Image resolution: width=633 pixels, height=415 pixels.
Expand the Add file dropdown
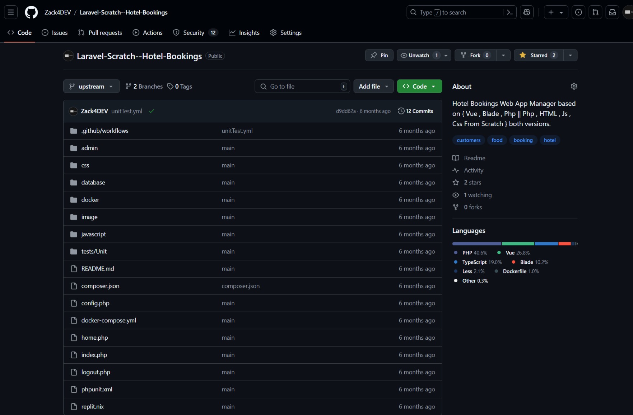click(x=373, y=86)
